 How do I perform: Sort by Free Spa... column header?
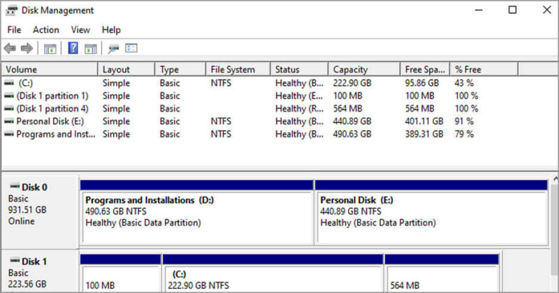[x=425, y=70]
